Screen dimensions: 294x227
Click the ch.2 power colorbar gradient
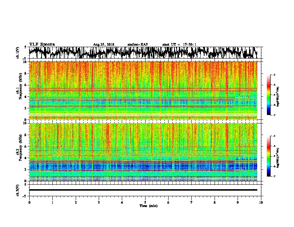point(268,156)
